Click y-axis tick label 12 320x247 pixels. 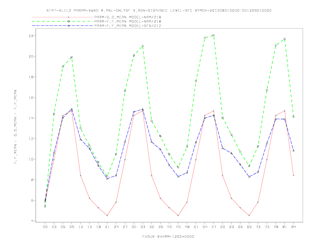(31, 139)
